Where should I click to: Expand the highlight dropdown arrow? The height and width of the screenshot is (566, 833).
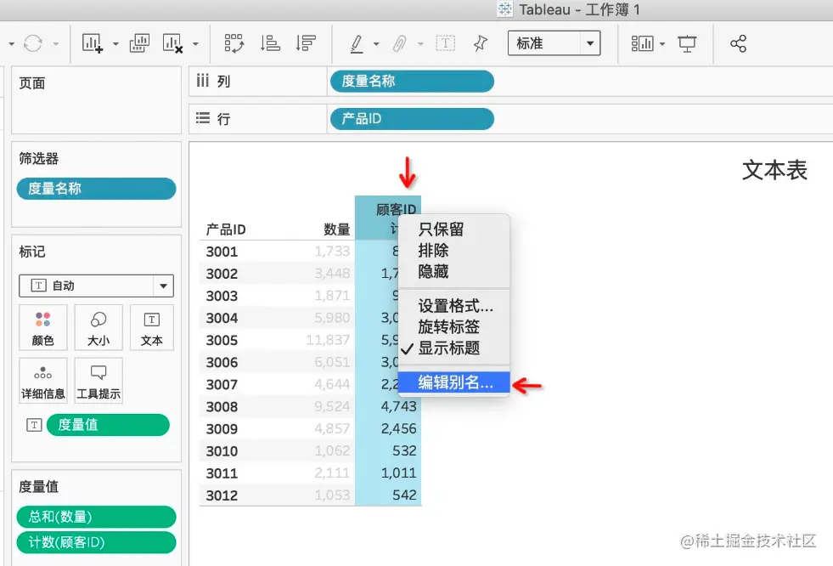[376, 44]
